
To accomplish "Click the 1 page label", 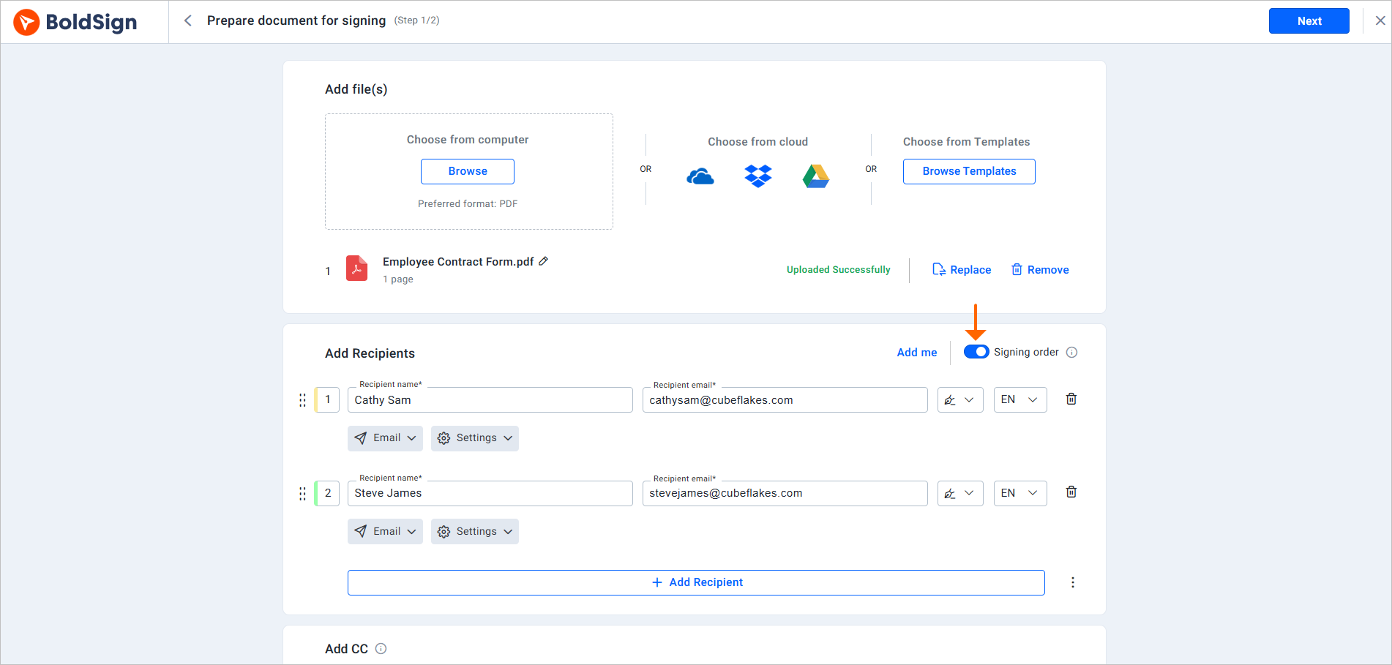I will [x=398, y=279].
